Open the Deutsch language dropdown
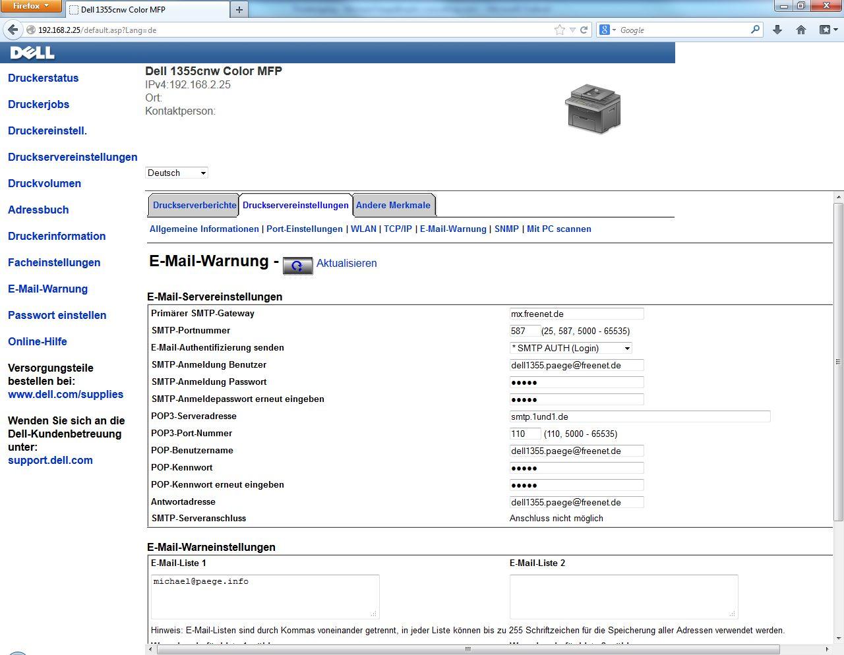The height and width of the screenshot is (655, 844). coord(177,173)
